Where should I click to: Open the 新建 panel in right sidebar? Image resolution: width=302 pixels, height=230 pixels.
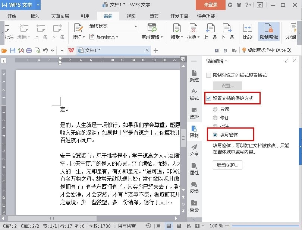tap(194, 77)
